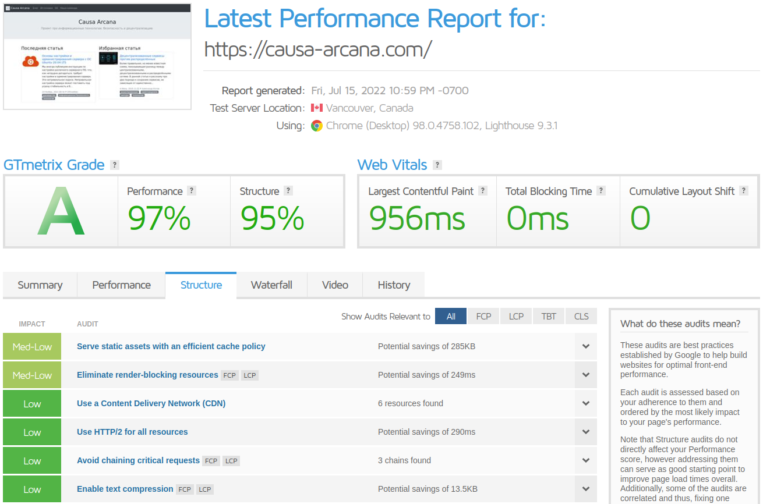Viewport: 763px width, 504px height.
Task: Click the 'Potential savings of 13.5KB' text
Action: coord(428,489)
